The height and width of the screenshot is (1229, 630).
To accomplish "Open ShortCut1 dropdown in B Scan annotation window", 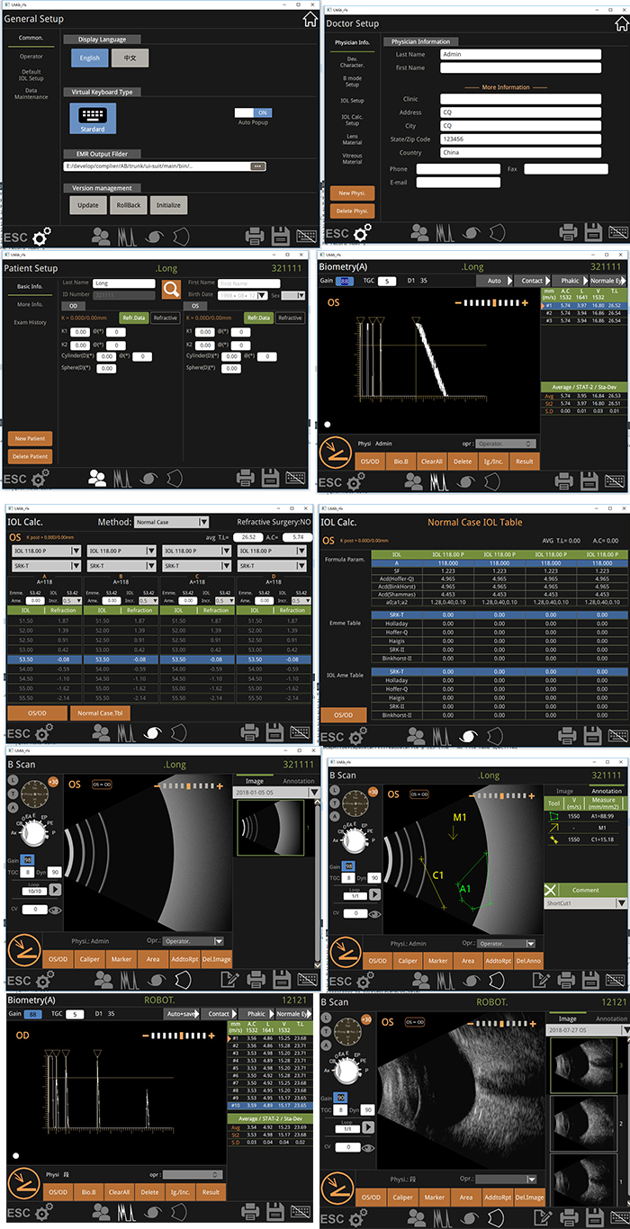I will (585, 903).
